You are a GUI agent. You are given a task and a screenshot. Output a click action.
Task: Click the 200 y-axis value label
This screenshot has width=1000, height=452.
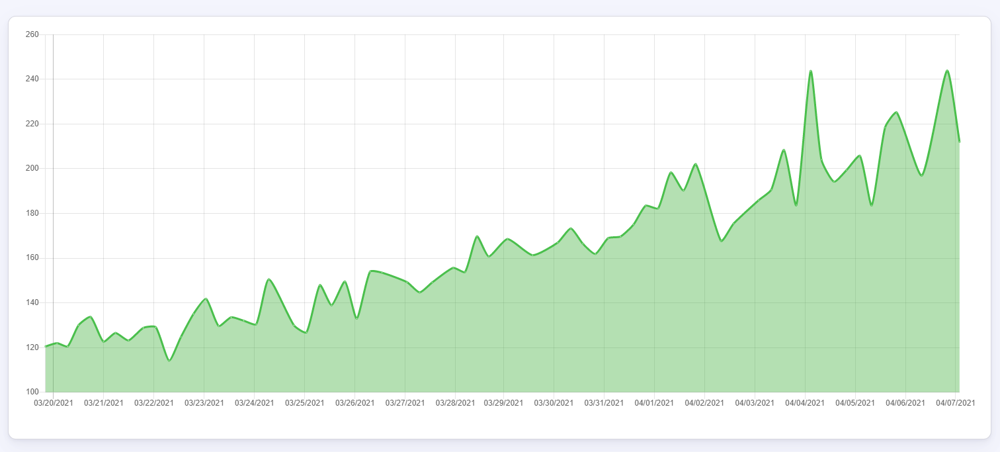click(x=32, y=168)
